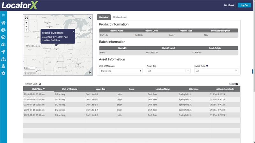
Task: Click the Event column header
Action: click(132, 89)
